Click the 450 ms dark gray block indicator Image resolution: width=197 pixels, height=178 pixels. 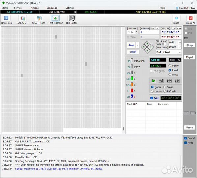(x=132, y=73)
